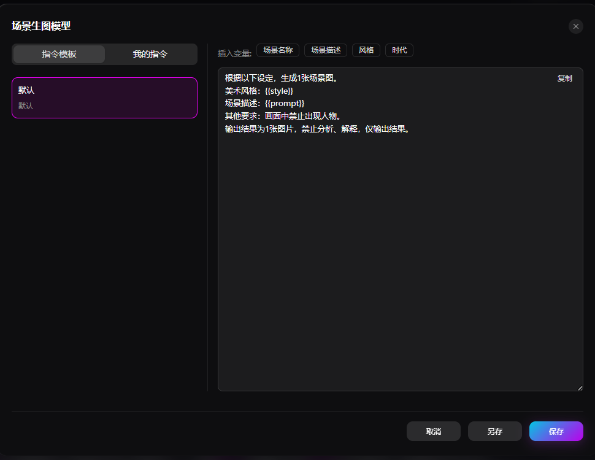The image size is (595, 460).
Task: Select the 默认 template card
Action: click(x=105, y=98)
